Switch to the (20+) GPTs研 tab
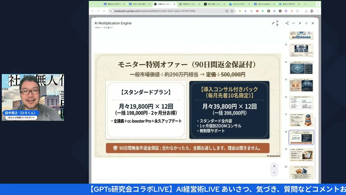This screenshot has width=346, height=195. pyautogui.click(x=139, y=4)
